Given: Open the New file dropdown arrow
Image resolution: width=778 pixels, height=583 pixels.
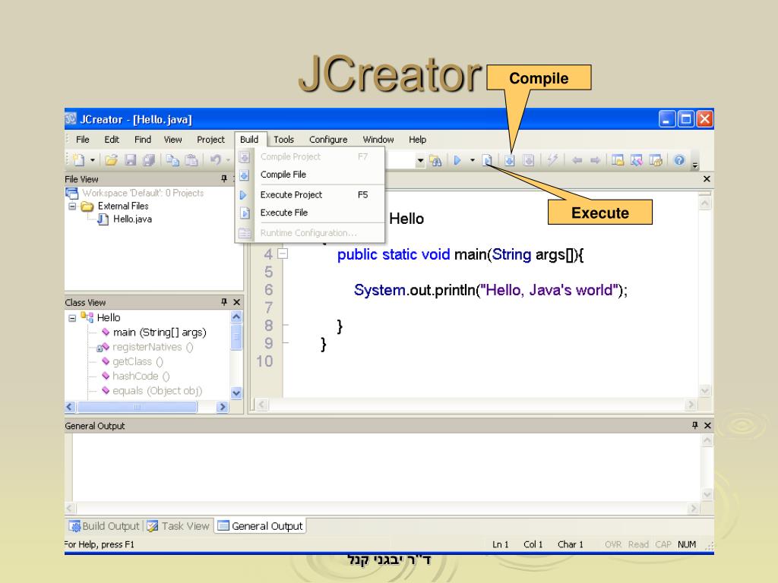Looking at the screenshot, I should pos(92,160).
